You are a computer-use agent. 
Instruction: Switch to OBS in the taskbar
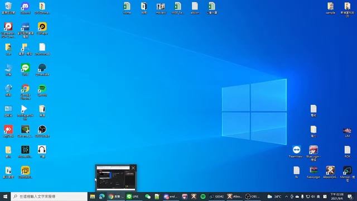253,197
